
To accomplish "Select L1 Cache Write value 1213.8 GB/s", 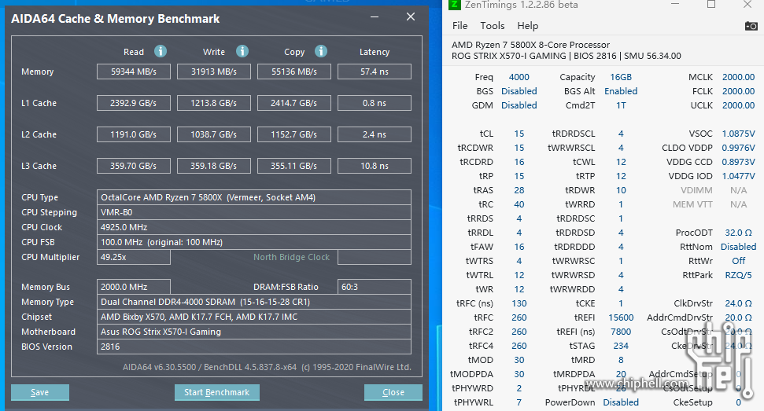I will (214, 103).
